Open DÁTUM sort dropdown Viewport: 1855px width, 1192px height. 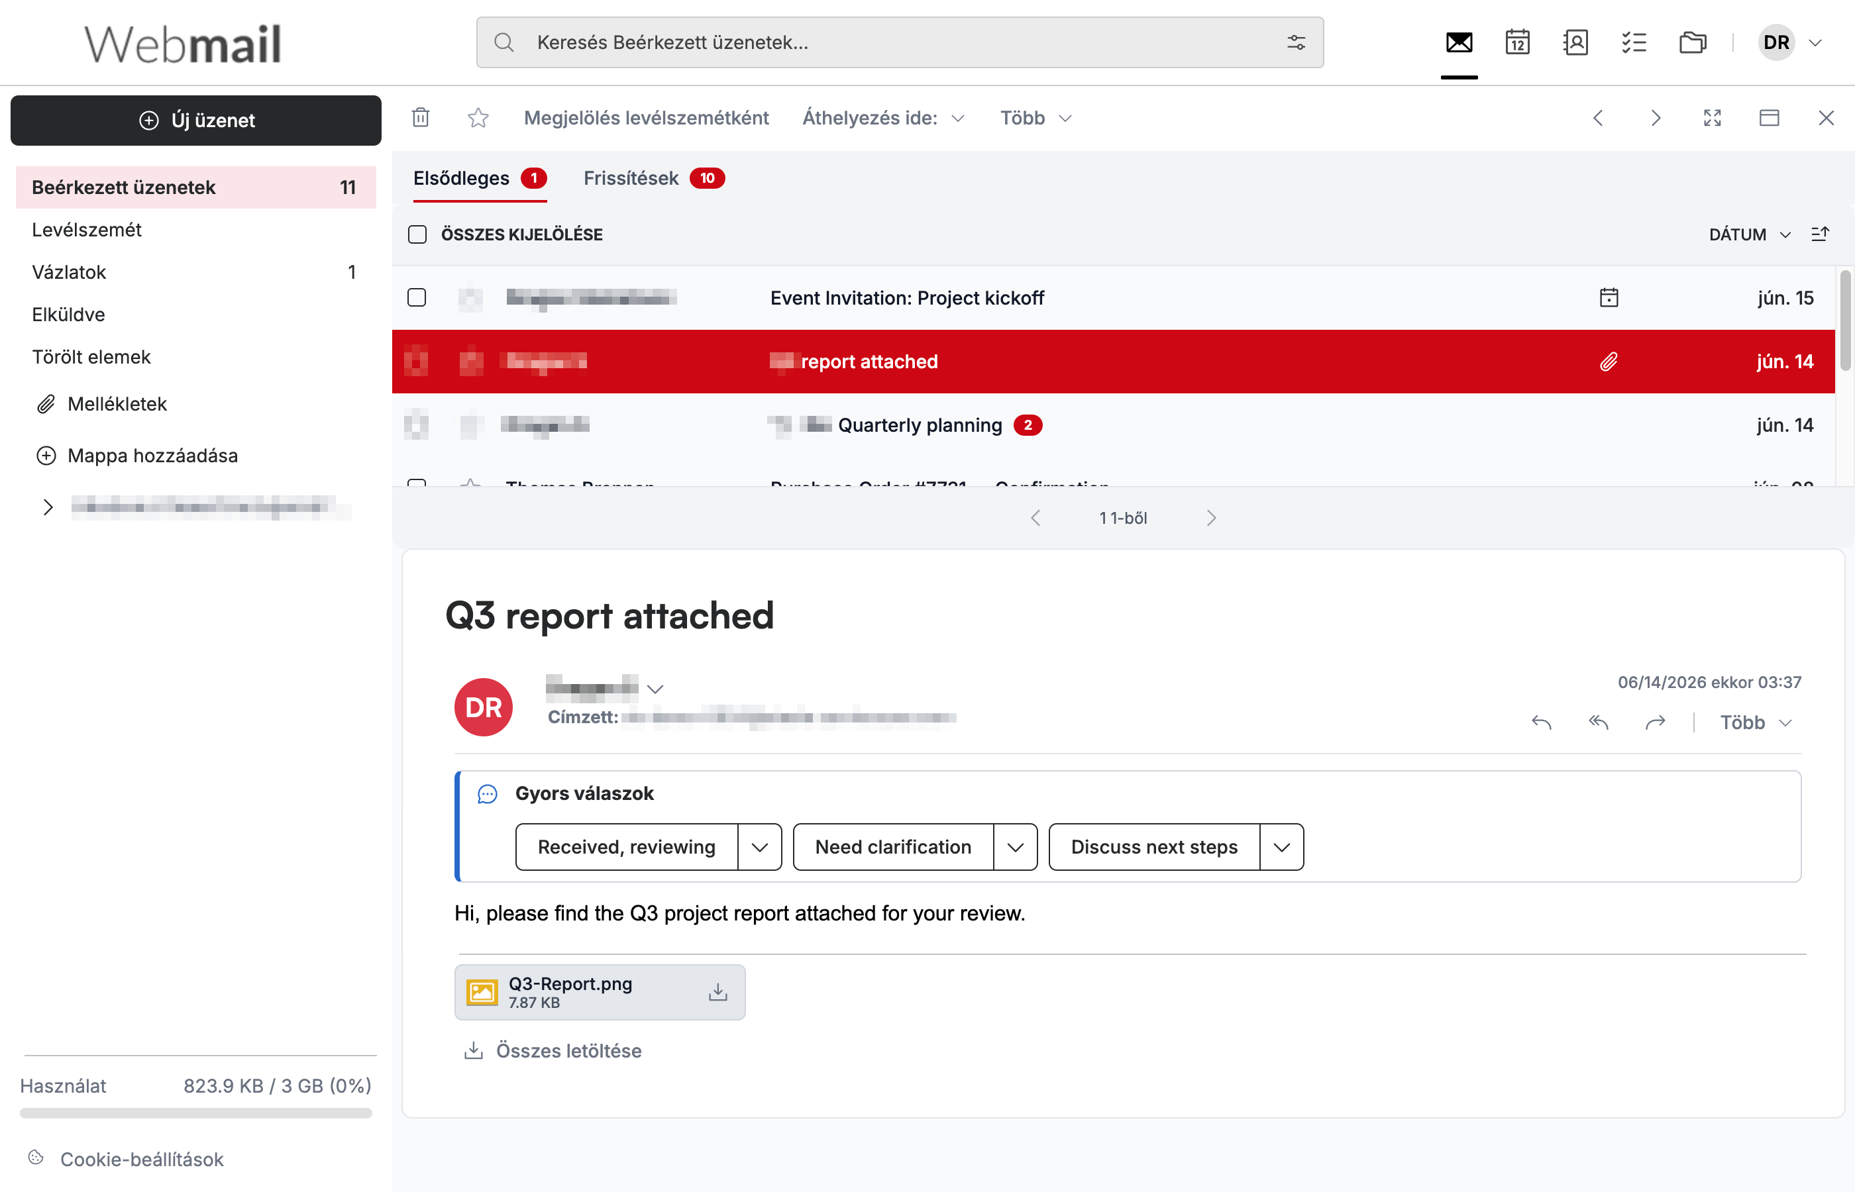[1750, 234]
